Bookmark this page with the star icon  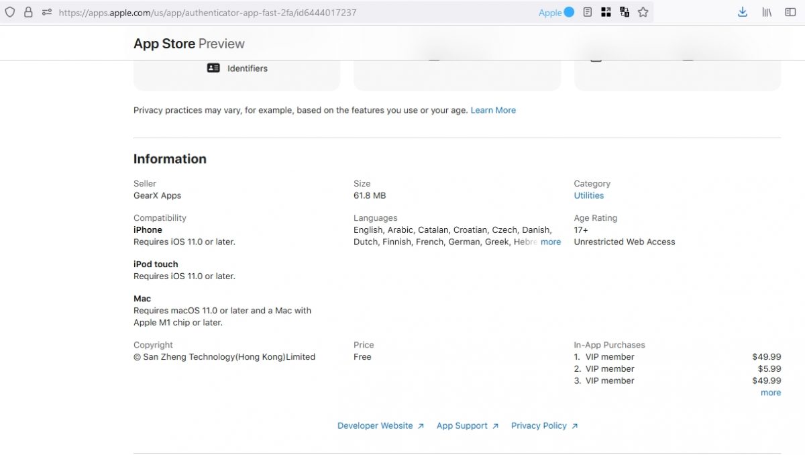(643, 12)
